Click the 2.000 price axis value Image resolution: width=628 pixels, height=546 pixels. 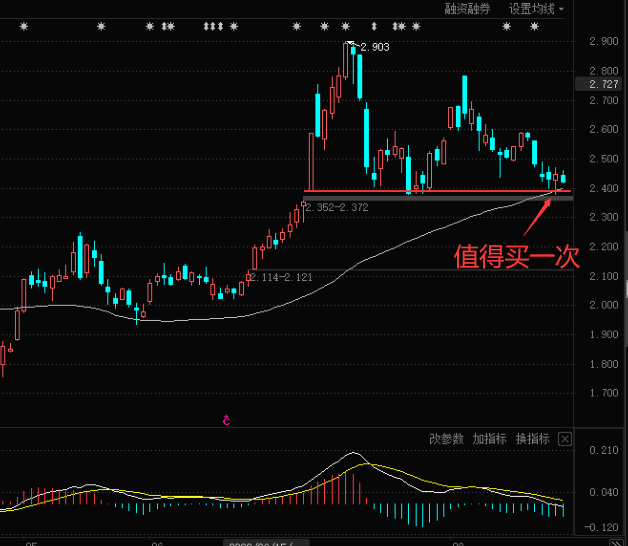(x=604, y=305)
